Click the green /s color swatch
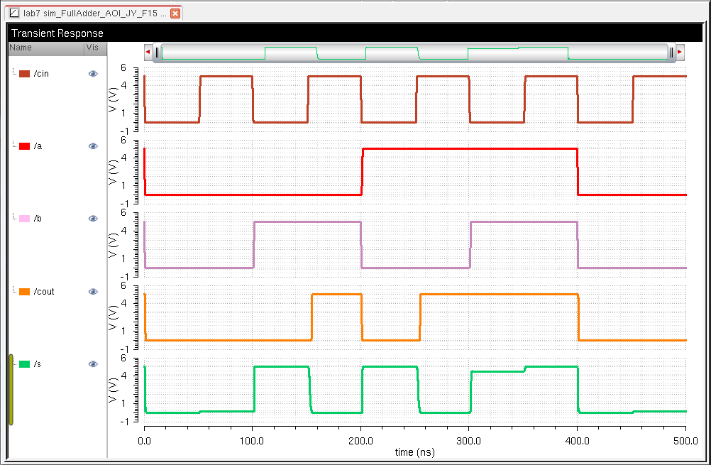Image resolution: width=711 pixels, height=465 pixels. coord(24,364)
